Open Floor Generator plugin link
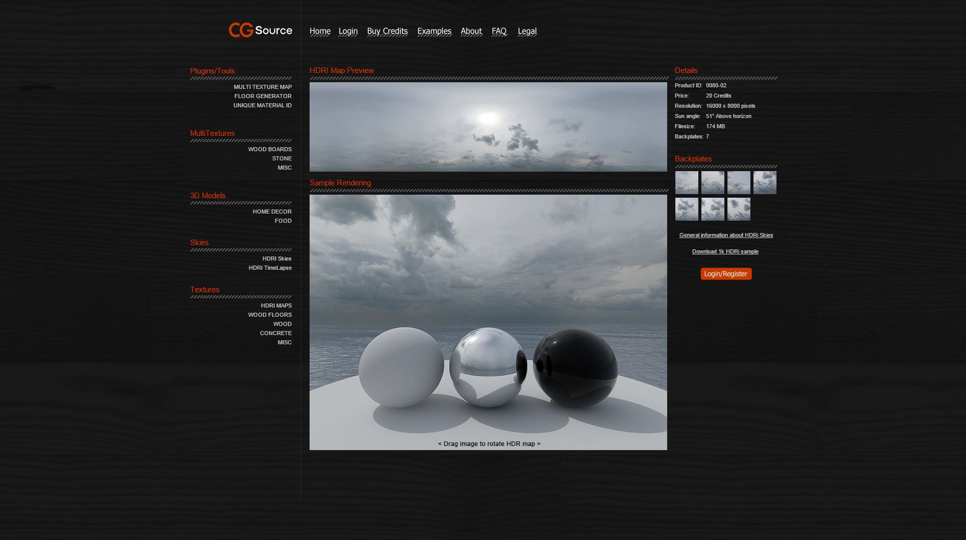 click(263, 96)
